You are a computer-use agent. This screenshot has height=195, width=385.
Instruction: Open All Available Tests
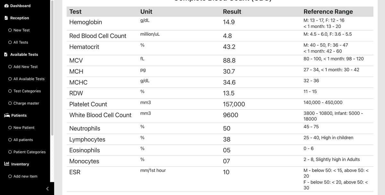pos(29,79)
